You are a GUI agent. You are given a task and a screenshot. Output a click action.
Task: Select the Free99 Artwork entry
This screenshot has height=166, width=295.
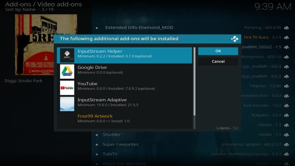(x=124, y=120)
